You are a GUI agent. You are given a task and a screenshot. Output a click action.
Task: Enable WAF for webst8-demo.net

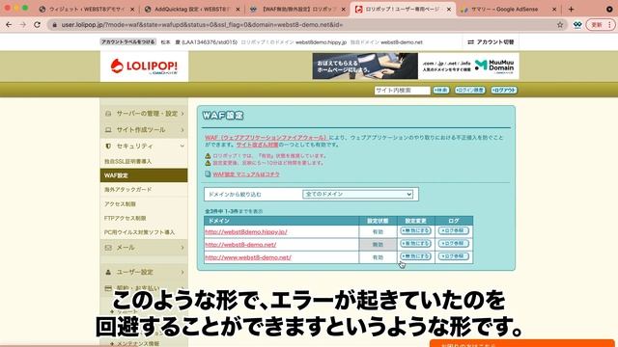(415, 244)
